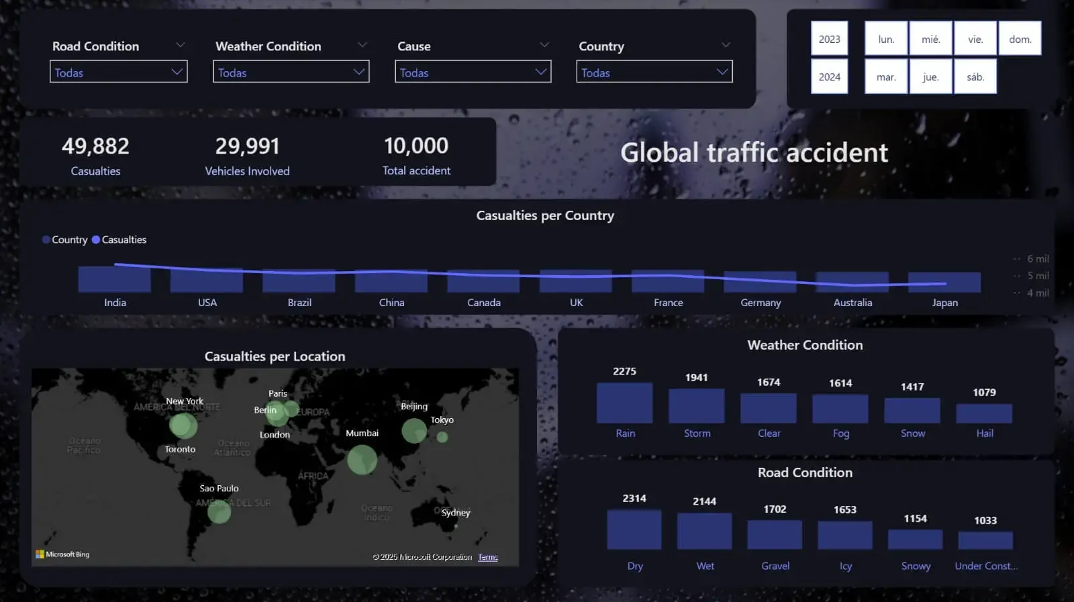Image resolution: width=1074 pixels, height=602 pixels.
Task: Click the Mumbai bubble on map
Action: point(362,460)
